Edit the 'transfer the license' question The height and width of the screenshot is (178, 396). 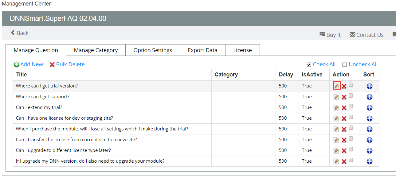click(x=336, y=140)
